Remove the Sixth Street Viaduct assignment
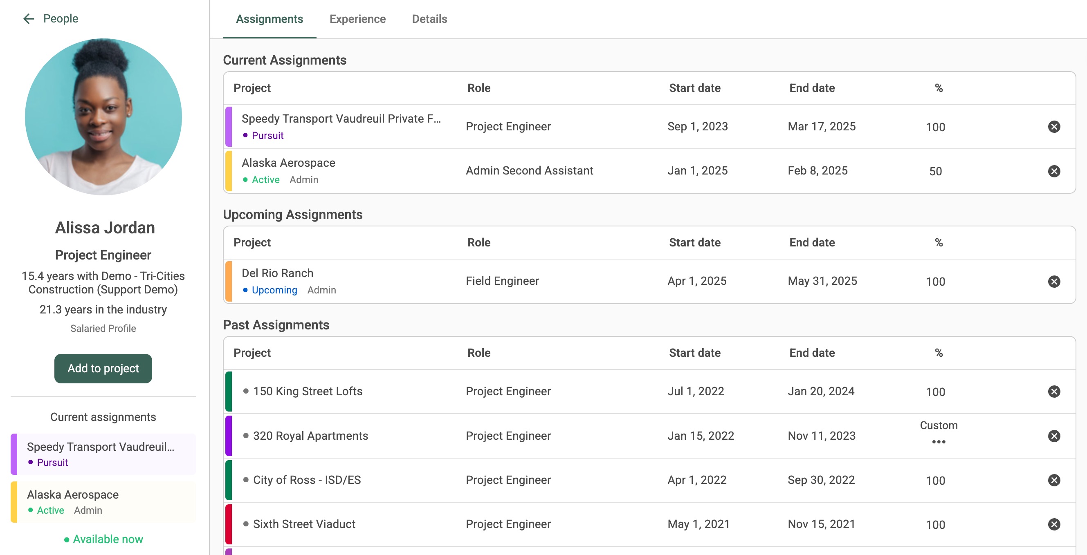This screenshot has height=555, width=1087. point(1053,524)
